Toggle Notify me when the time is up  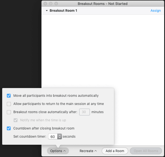16,120
